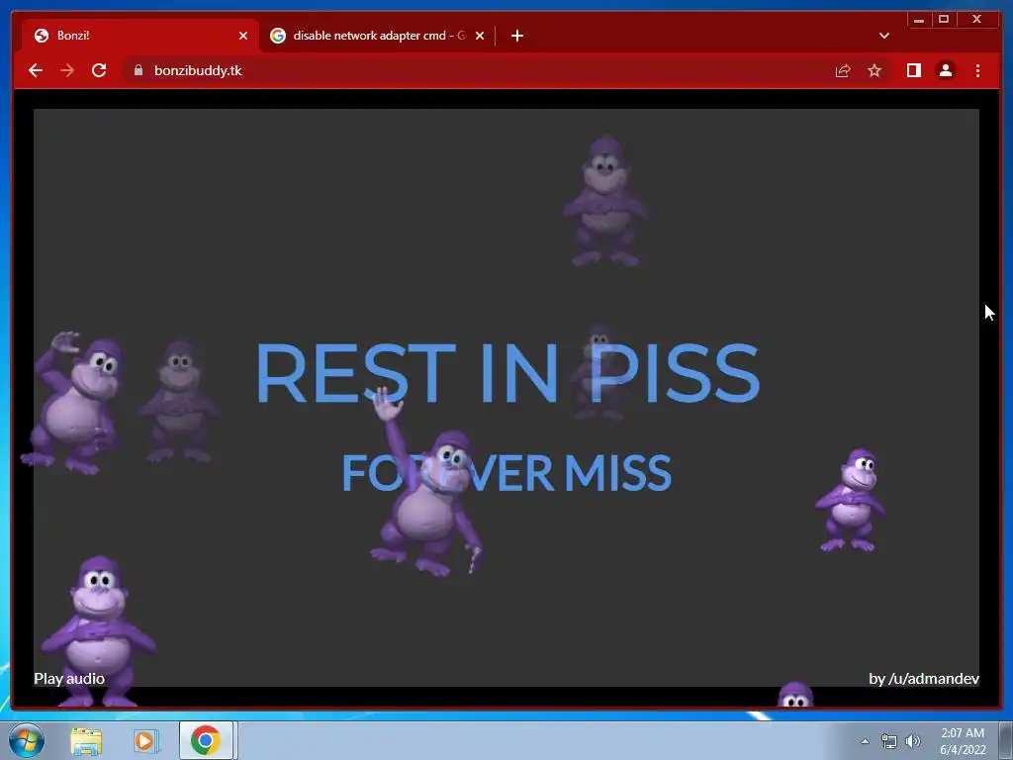Image resolution: width=1013 pixels, height=760 pixels.
Task: Open Windows Explorer from the taskbar
Action: 86,740
